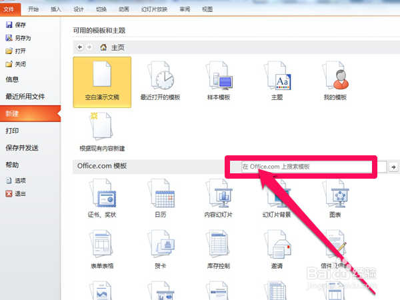Select the 空白演示文稿 template

coord(102,82)
